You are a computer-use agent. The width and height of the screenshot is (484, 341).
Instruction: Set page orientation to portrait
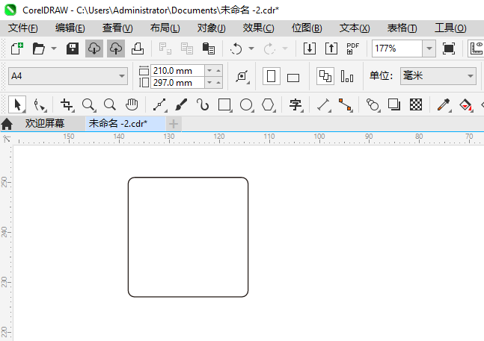272,76
